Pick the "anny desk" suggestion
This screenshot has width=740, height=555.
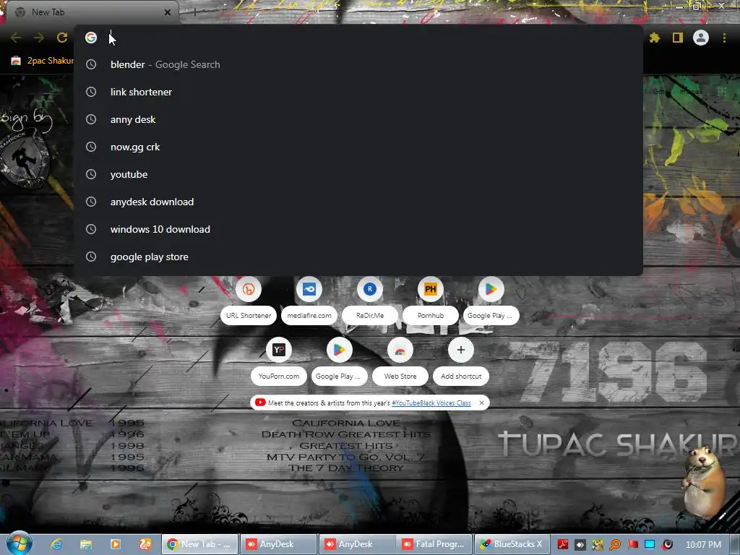(358, 119)
